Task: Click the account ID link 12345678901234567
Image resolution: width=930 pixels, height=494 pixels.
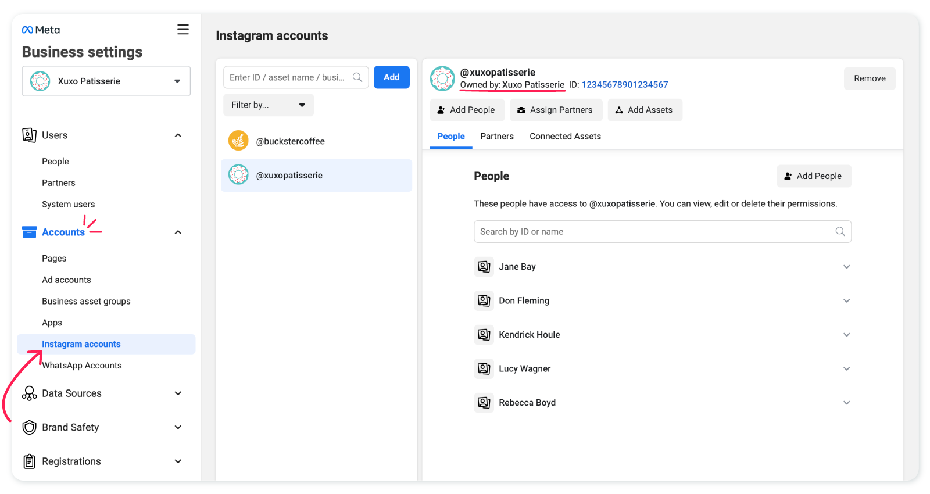Action: tap(625, 85)
